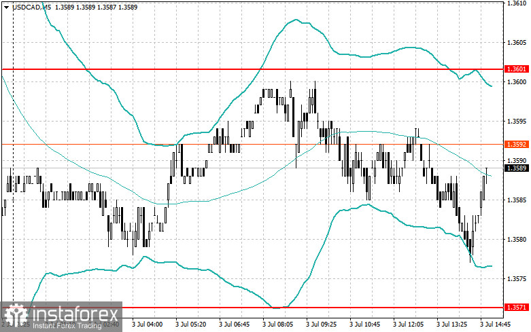Click the red 1.3571 price label
Image resolution: width=531 pixels, height=332 pixels.
pyautogui.click(x=517, y=308)
